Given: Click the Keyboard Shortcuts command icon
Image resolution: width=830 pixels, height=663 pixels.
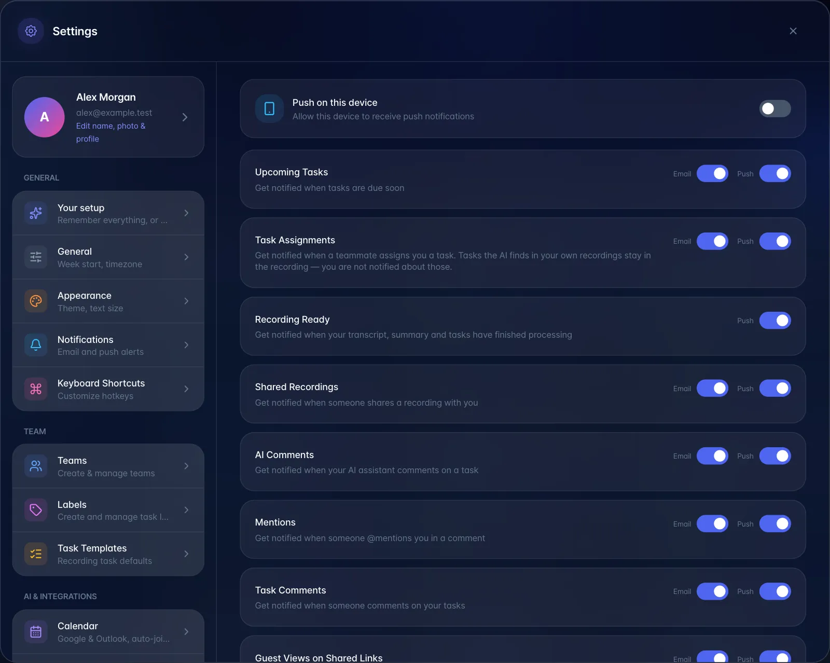Looking at the screenshot, I should point(36,389).
